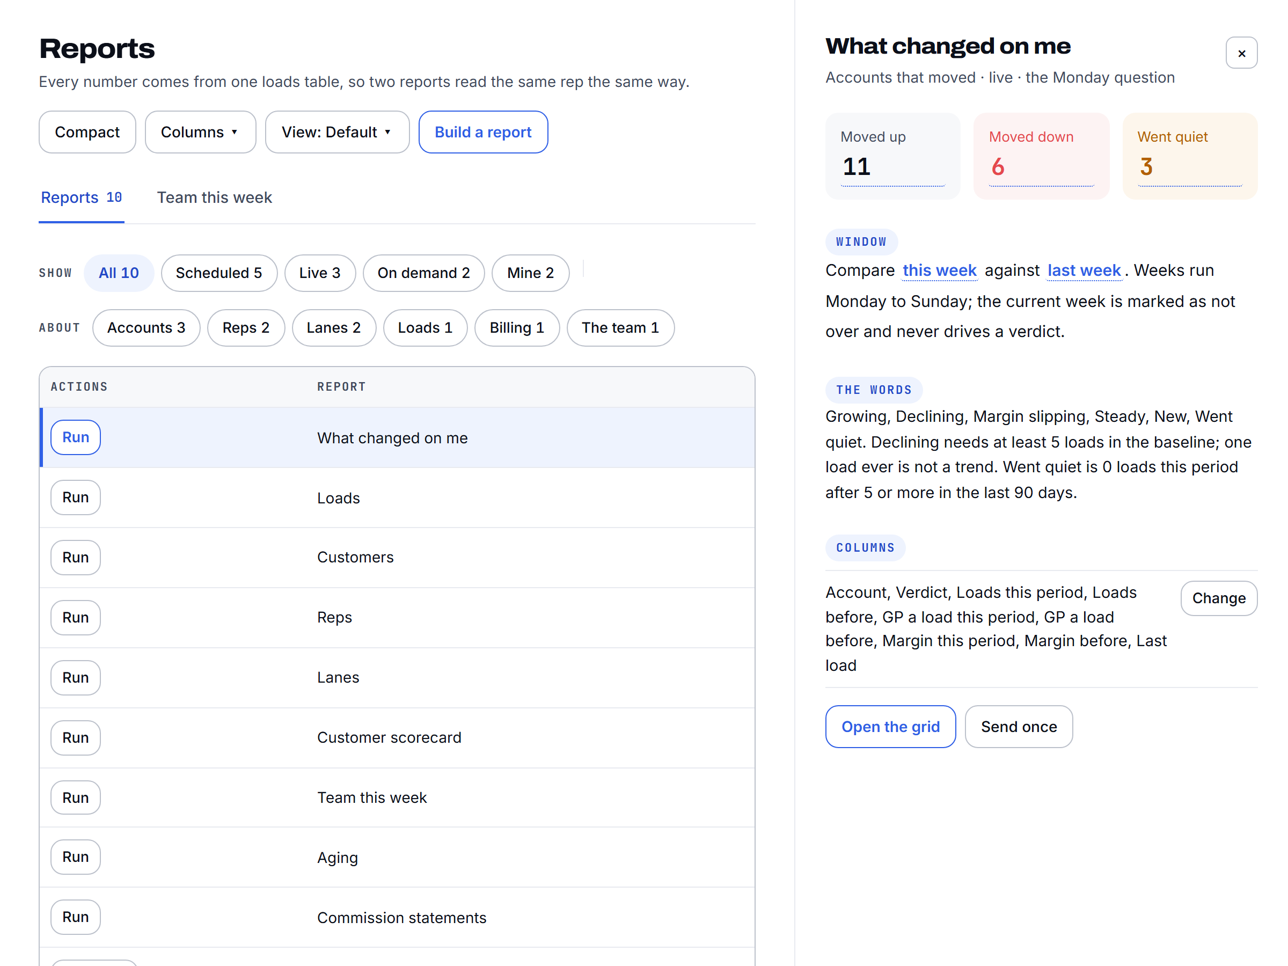Open the Went quiet 3 card

pos(1190,156)
